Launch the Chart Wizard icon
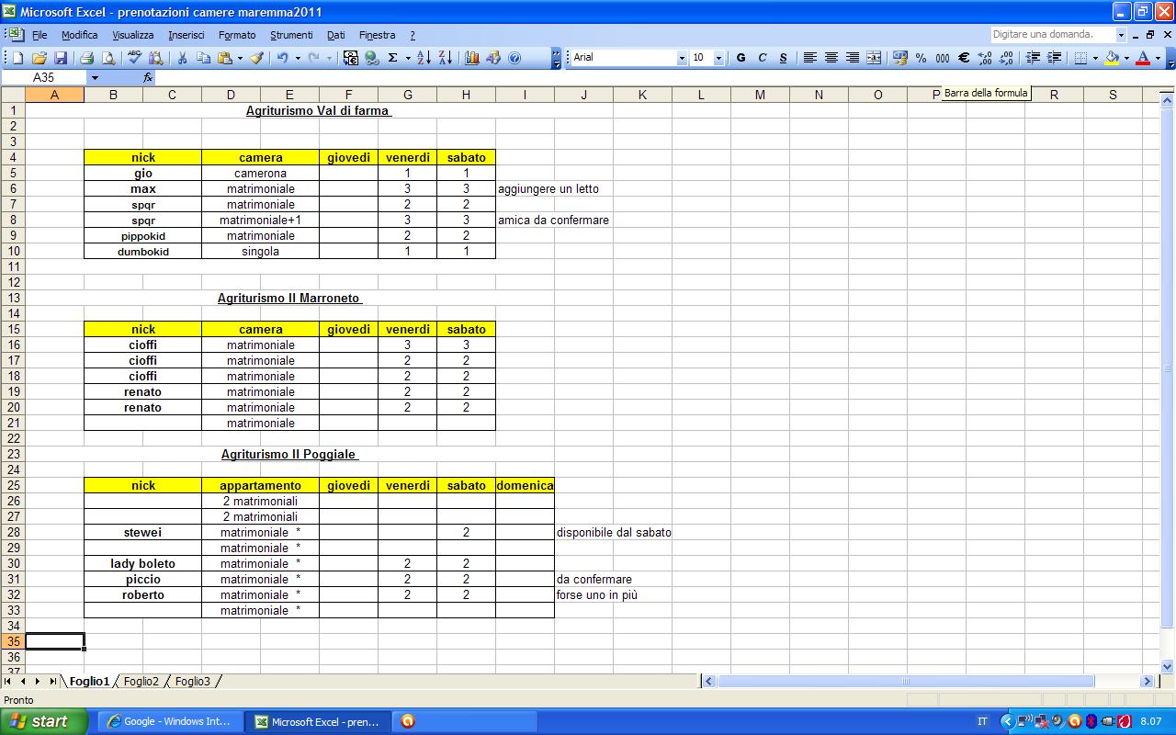The image size is (1176, 735). [x=472, y=58]
